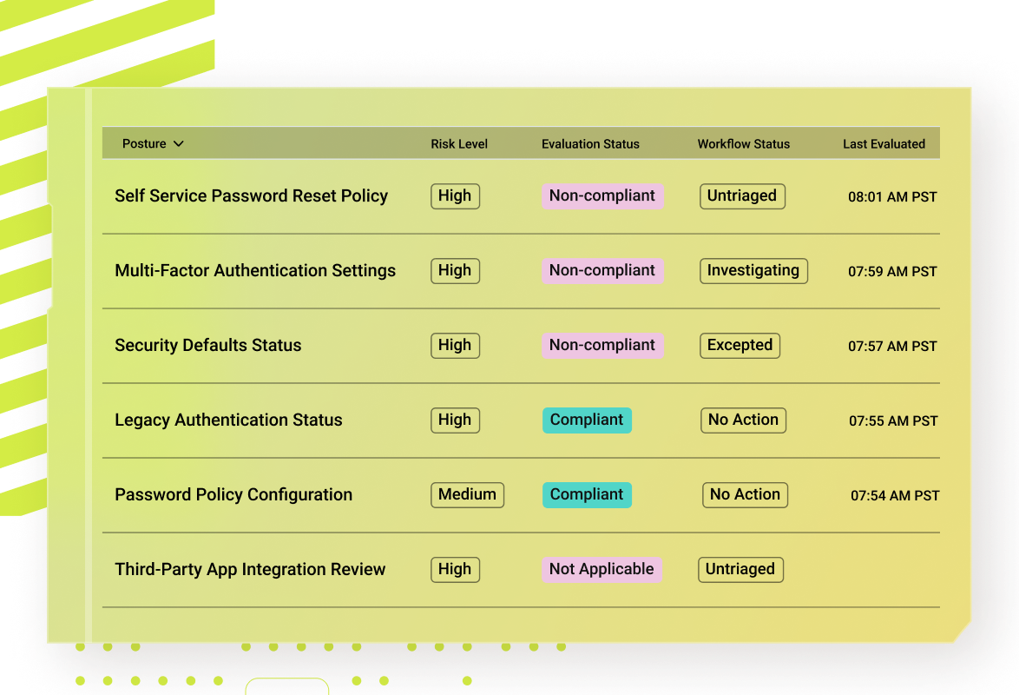Click the Risk Level column header
1019x695 pixels.
pos(459,144)
